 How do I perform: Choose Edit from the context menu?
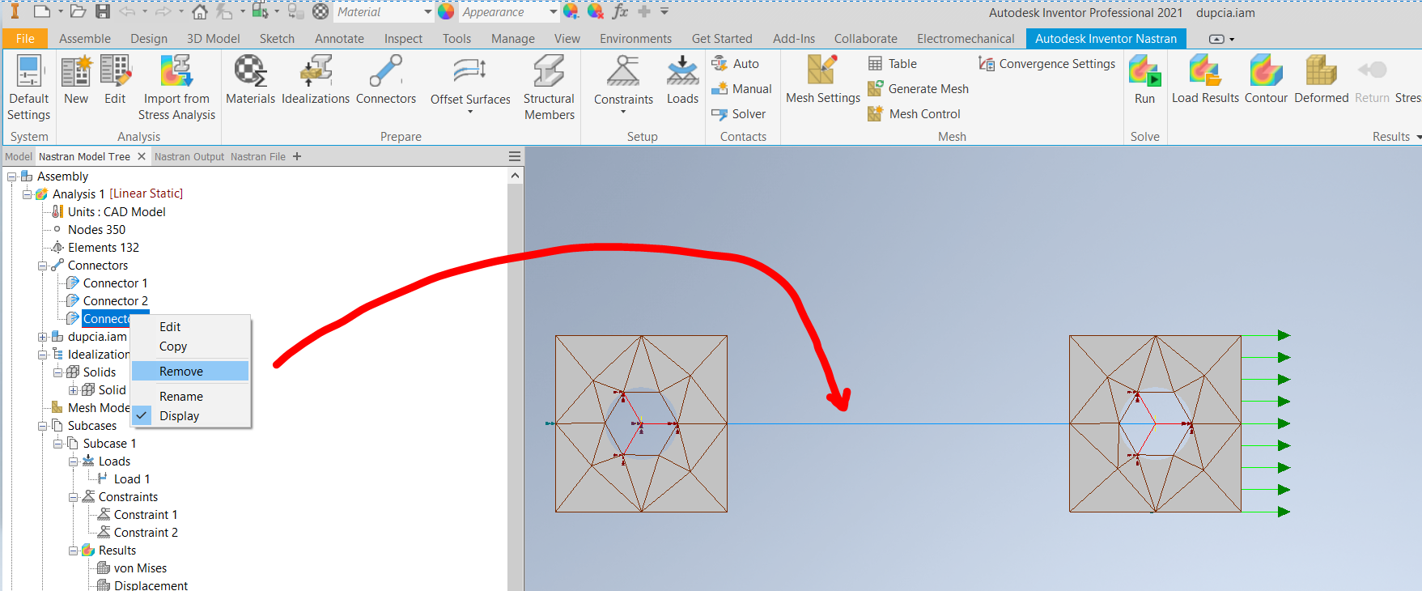170,327
